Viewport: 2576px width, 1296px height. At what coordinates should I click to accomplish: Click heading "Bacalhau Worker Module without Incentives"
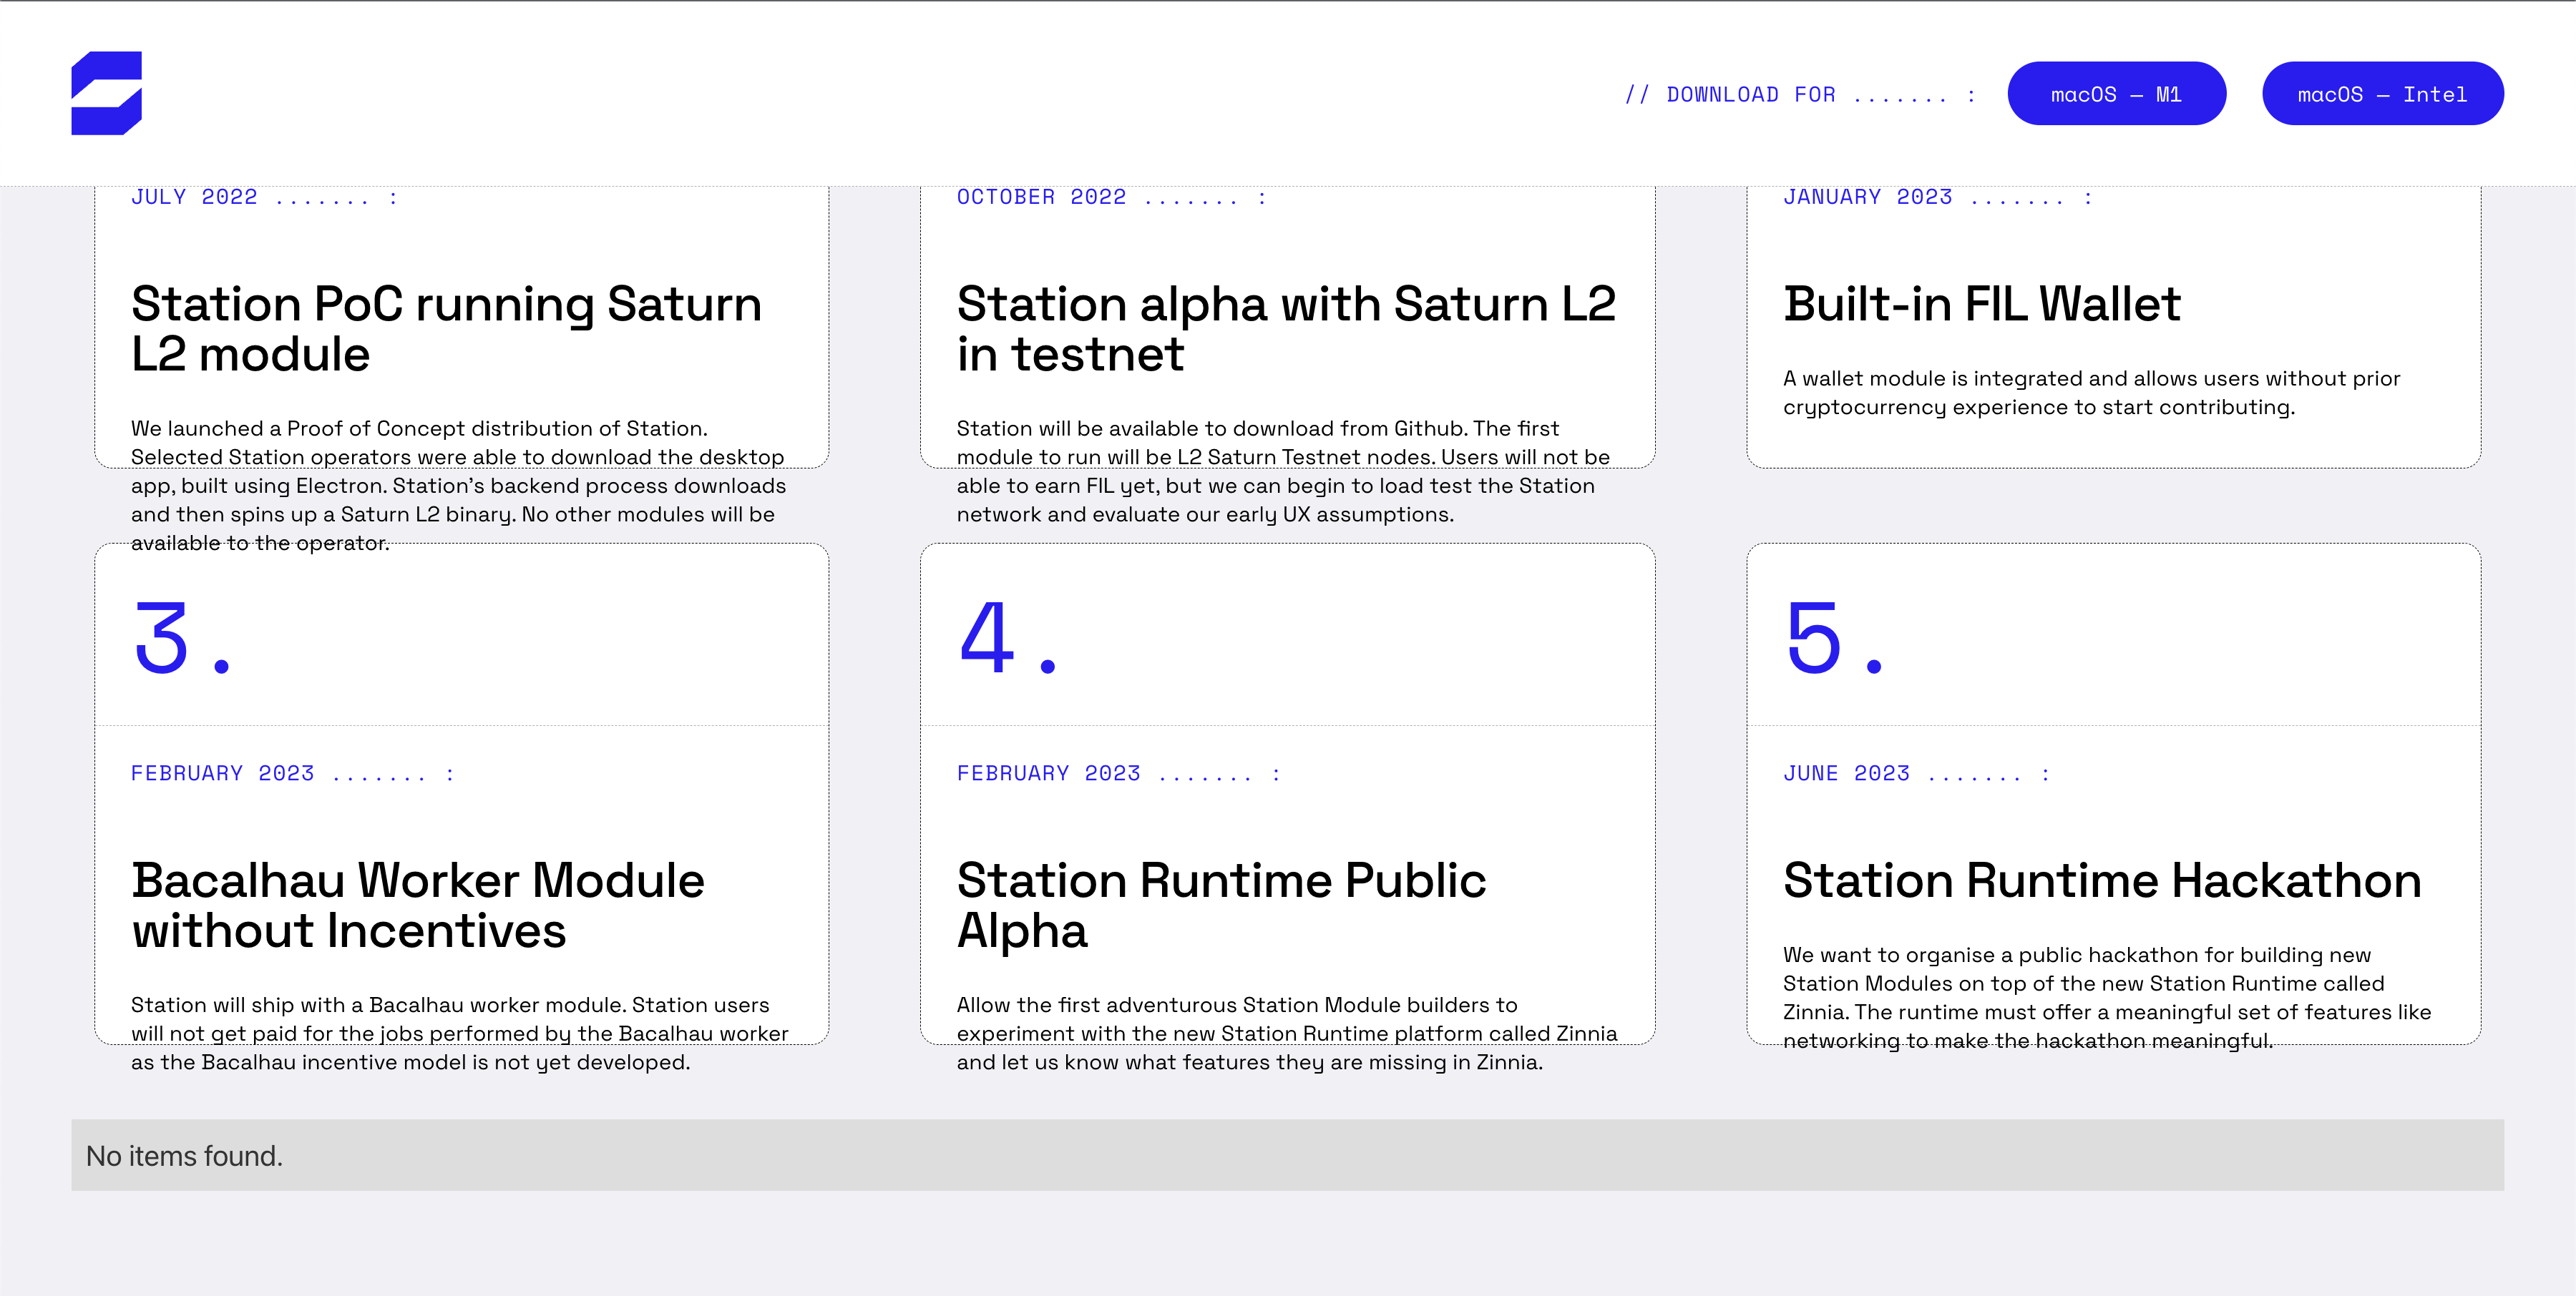pos(418,905)
